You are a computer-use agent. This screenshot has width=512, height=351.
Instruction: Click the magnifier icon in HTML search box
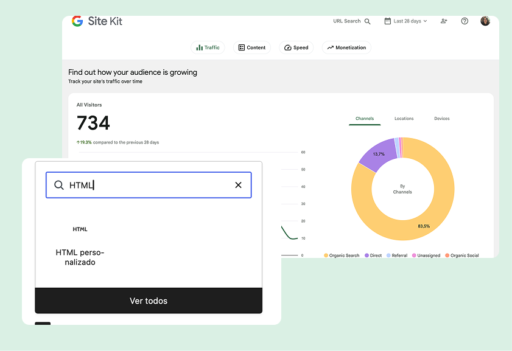click(59, 185)
